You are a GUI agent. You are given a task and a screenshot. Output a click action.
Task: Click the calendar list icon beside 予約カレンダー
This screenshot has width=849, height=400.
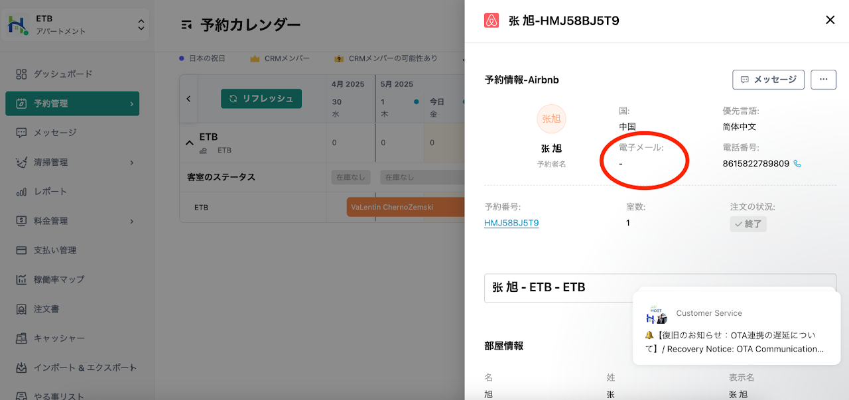coord(186,25)
